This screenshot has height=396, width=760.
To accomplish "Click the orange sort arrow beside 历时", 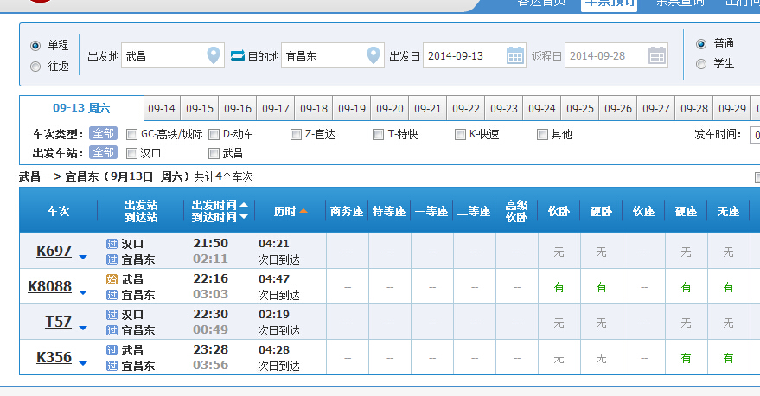I will [x=303, y=211].
